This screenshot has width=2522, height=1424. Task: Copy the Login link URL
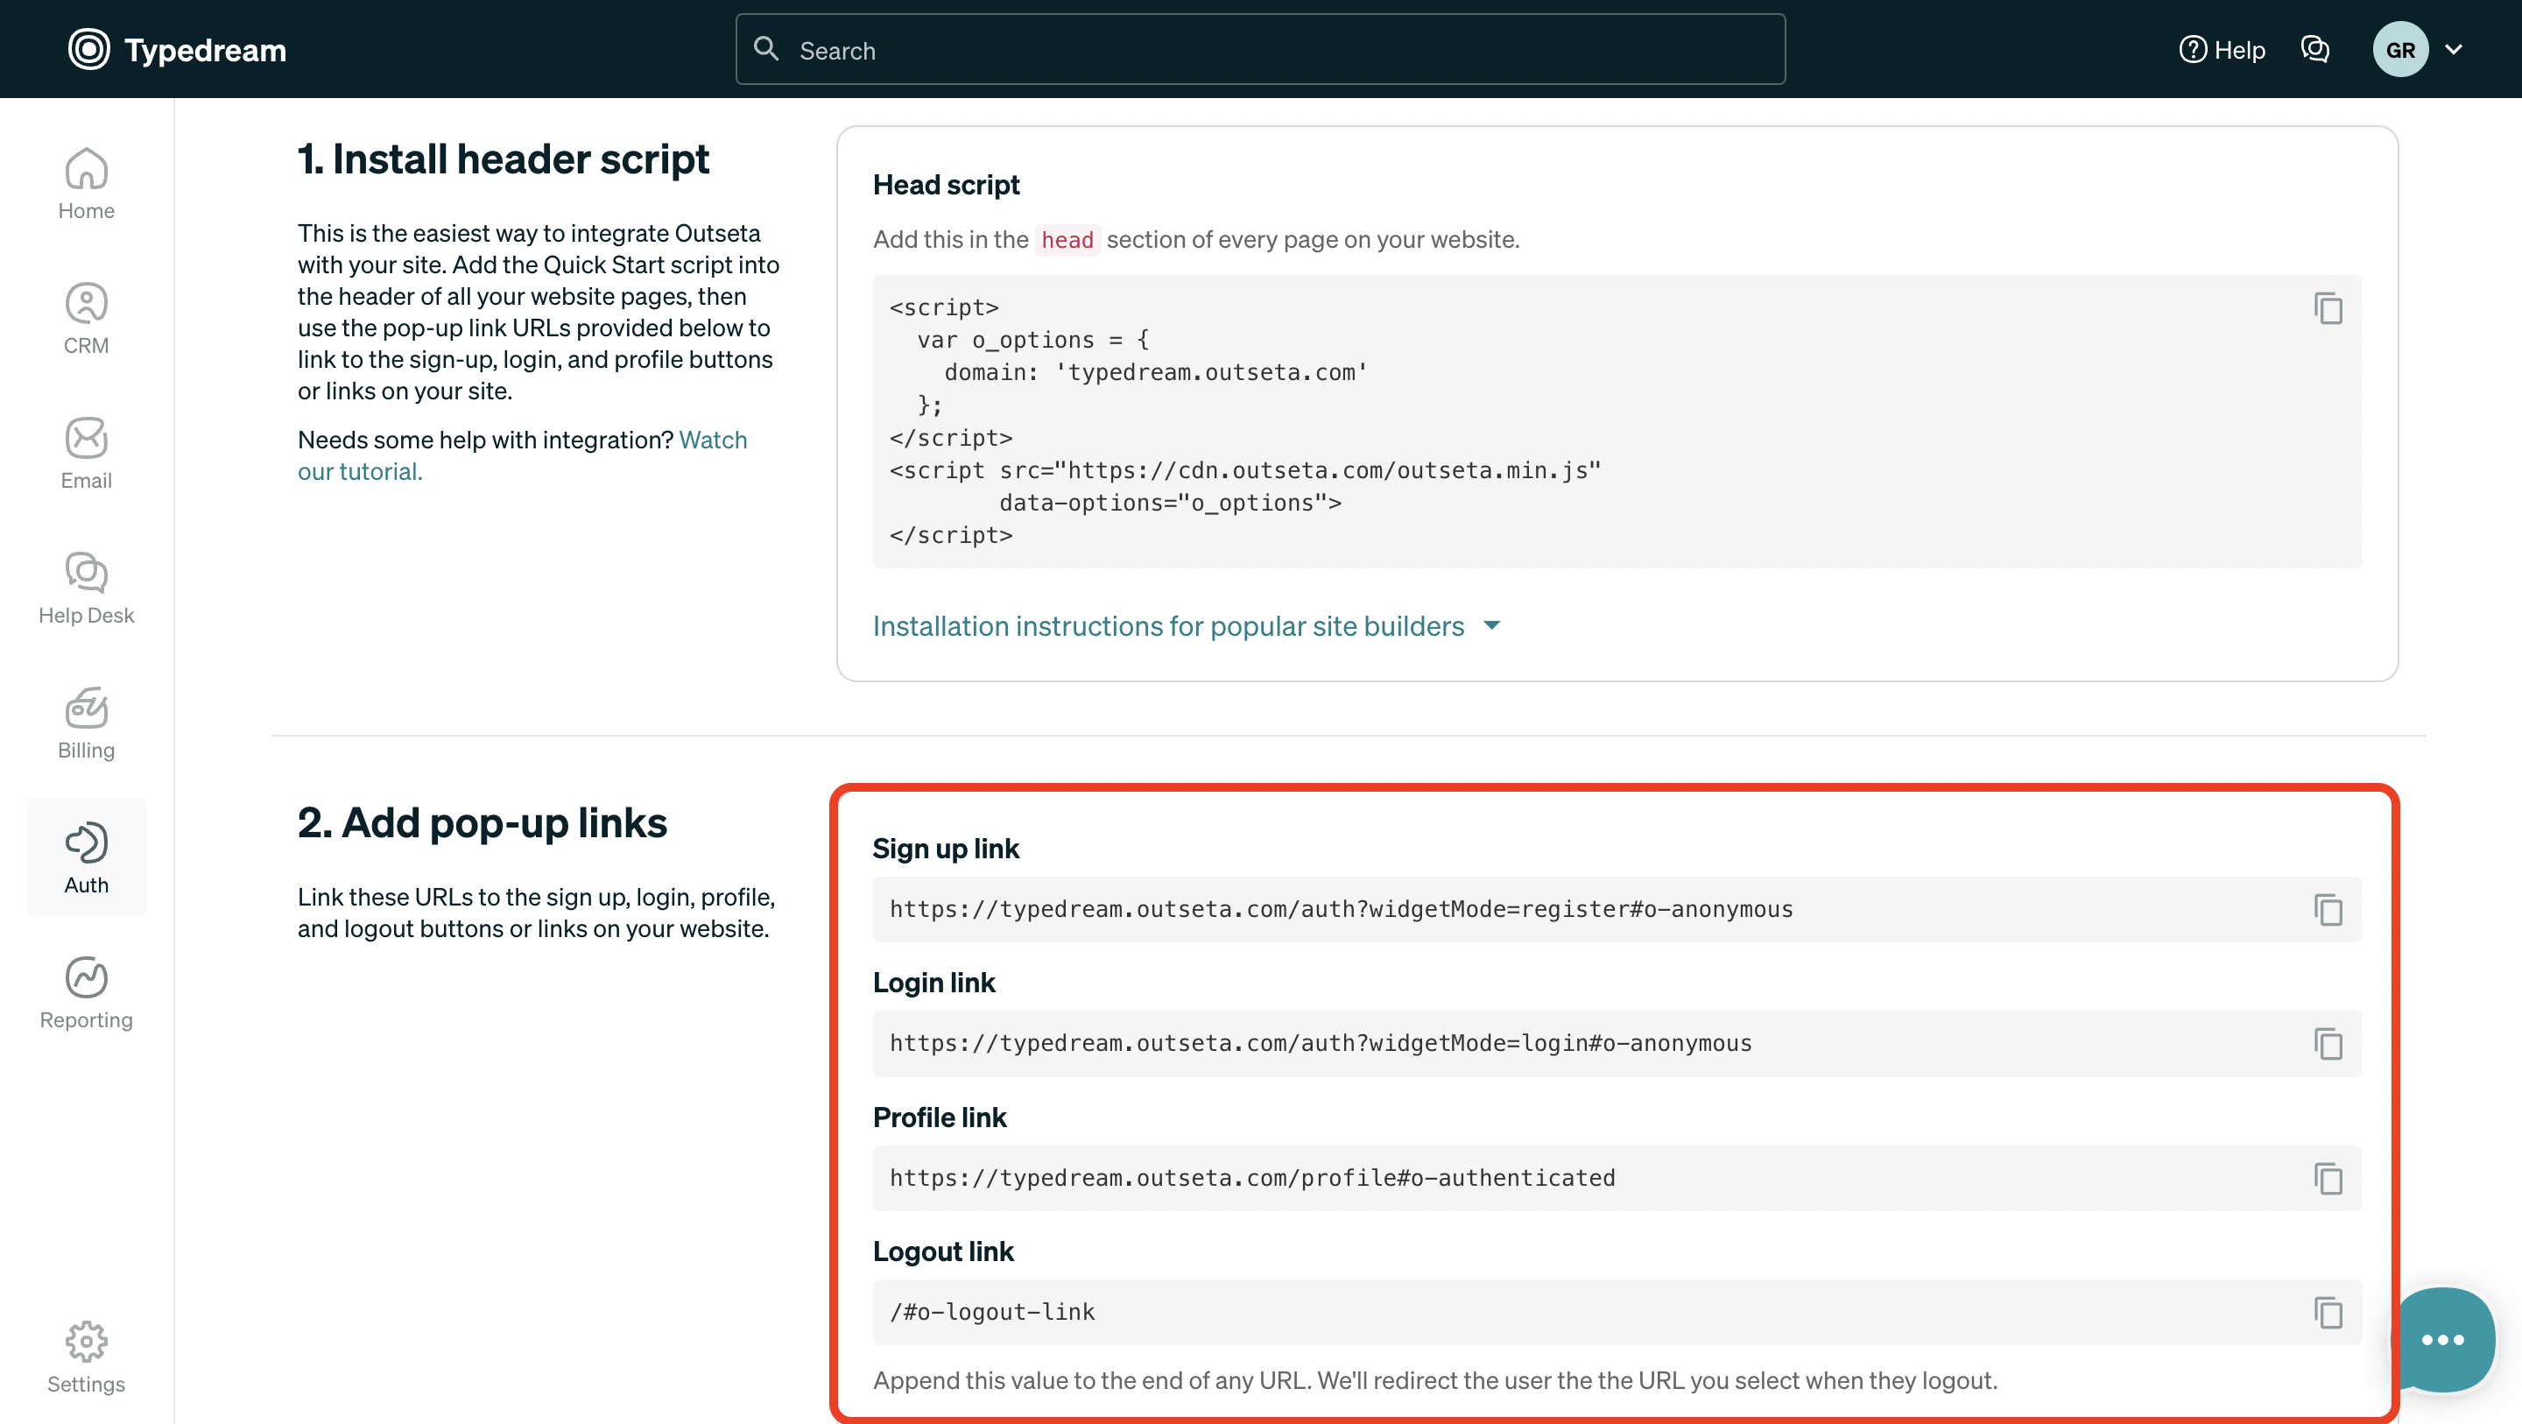(2328, 1044)
